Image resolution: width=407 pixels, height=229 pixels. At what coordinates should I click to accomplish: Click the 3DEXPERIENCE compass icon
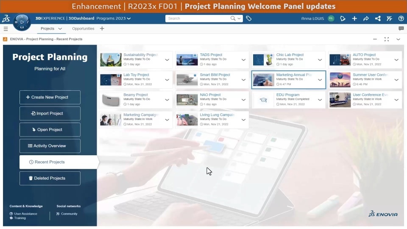(x=22, y=22)
